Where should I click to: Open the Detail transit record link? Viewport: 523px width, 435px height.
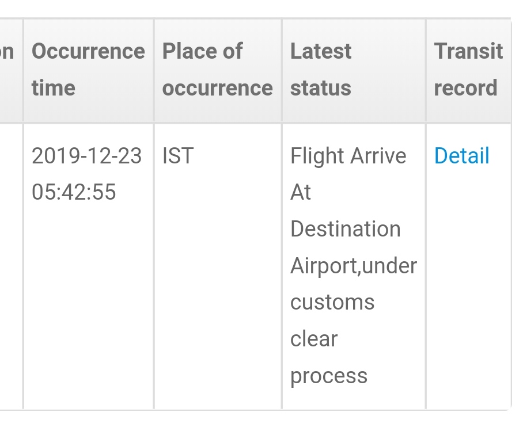coord(461,155)
